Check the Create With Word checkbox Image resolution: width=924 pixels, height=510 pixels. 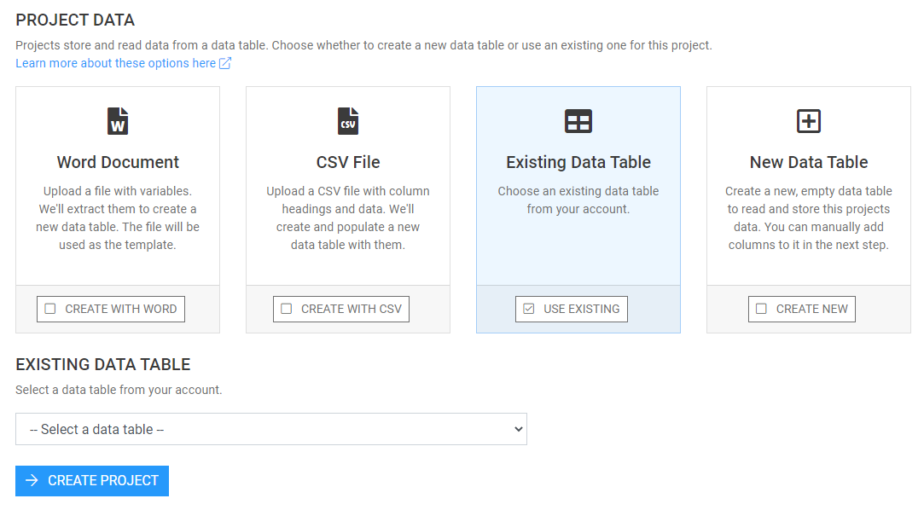click(50, 309)
